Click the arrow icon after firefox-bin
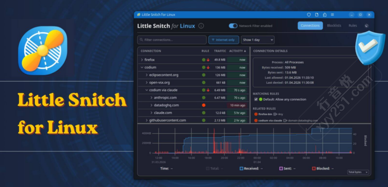388x187 pixels. coord(275,114)
